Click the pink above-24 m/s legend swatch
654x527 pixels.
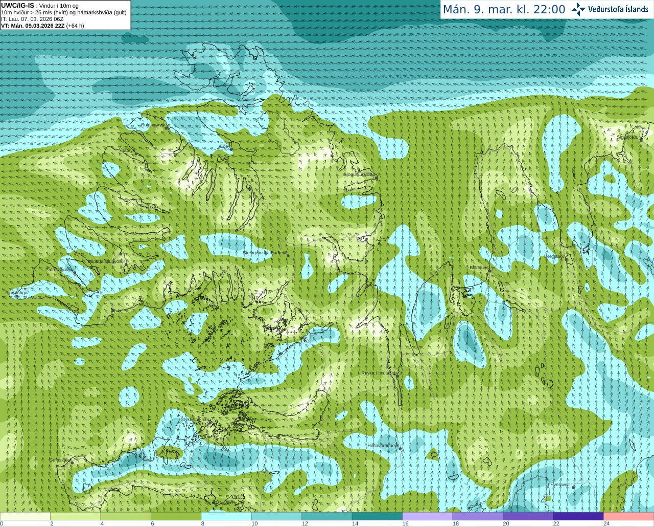(628, 516)
